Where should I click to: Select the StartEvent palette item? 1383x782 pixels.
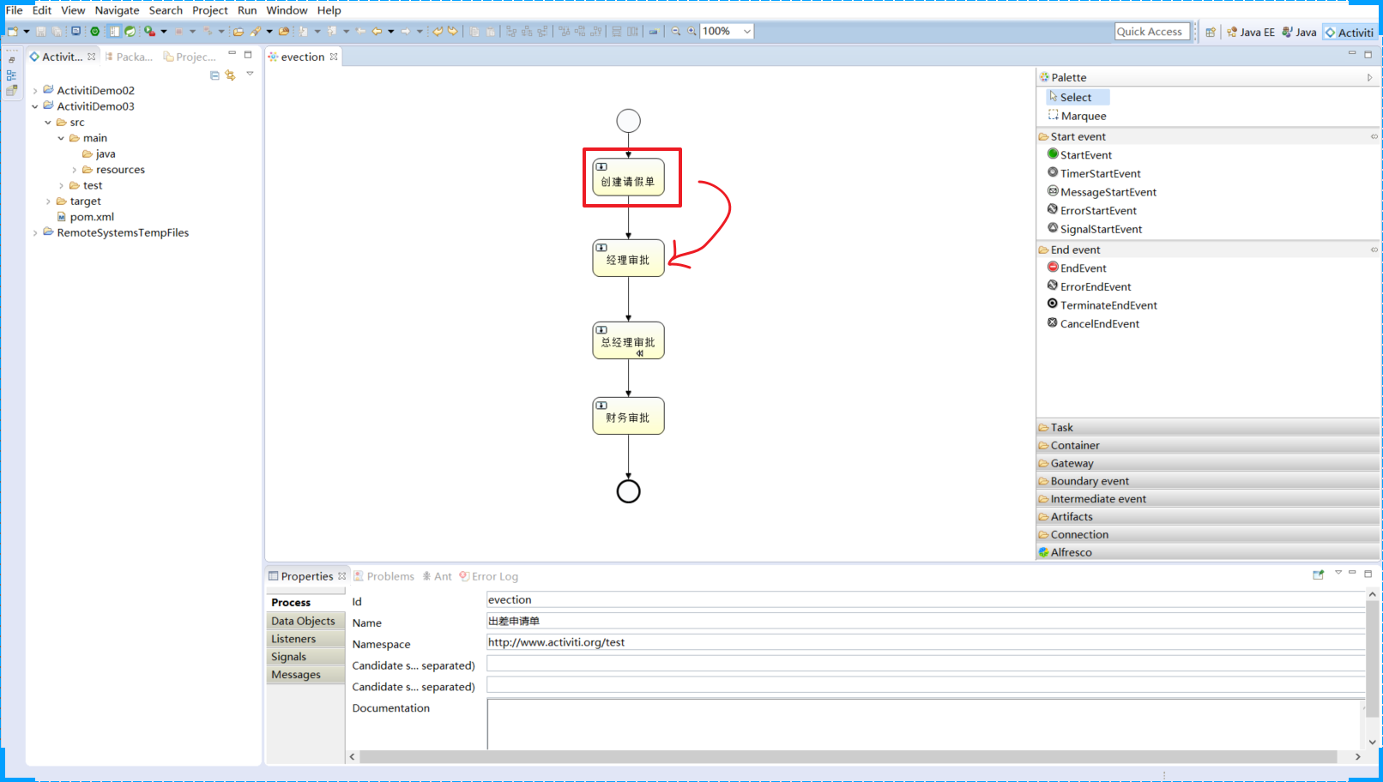1079,155
